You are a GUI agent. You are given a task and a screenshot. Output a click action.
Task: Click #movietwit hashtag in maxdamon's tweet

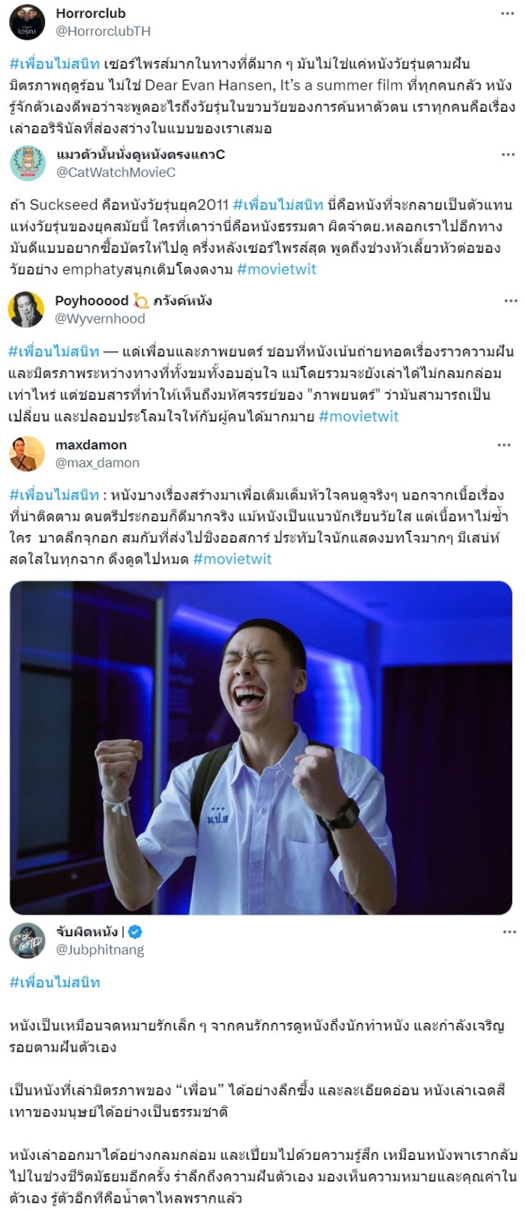click(232, 559)
